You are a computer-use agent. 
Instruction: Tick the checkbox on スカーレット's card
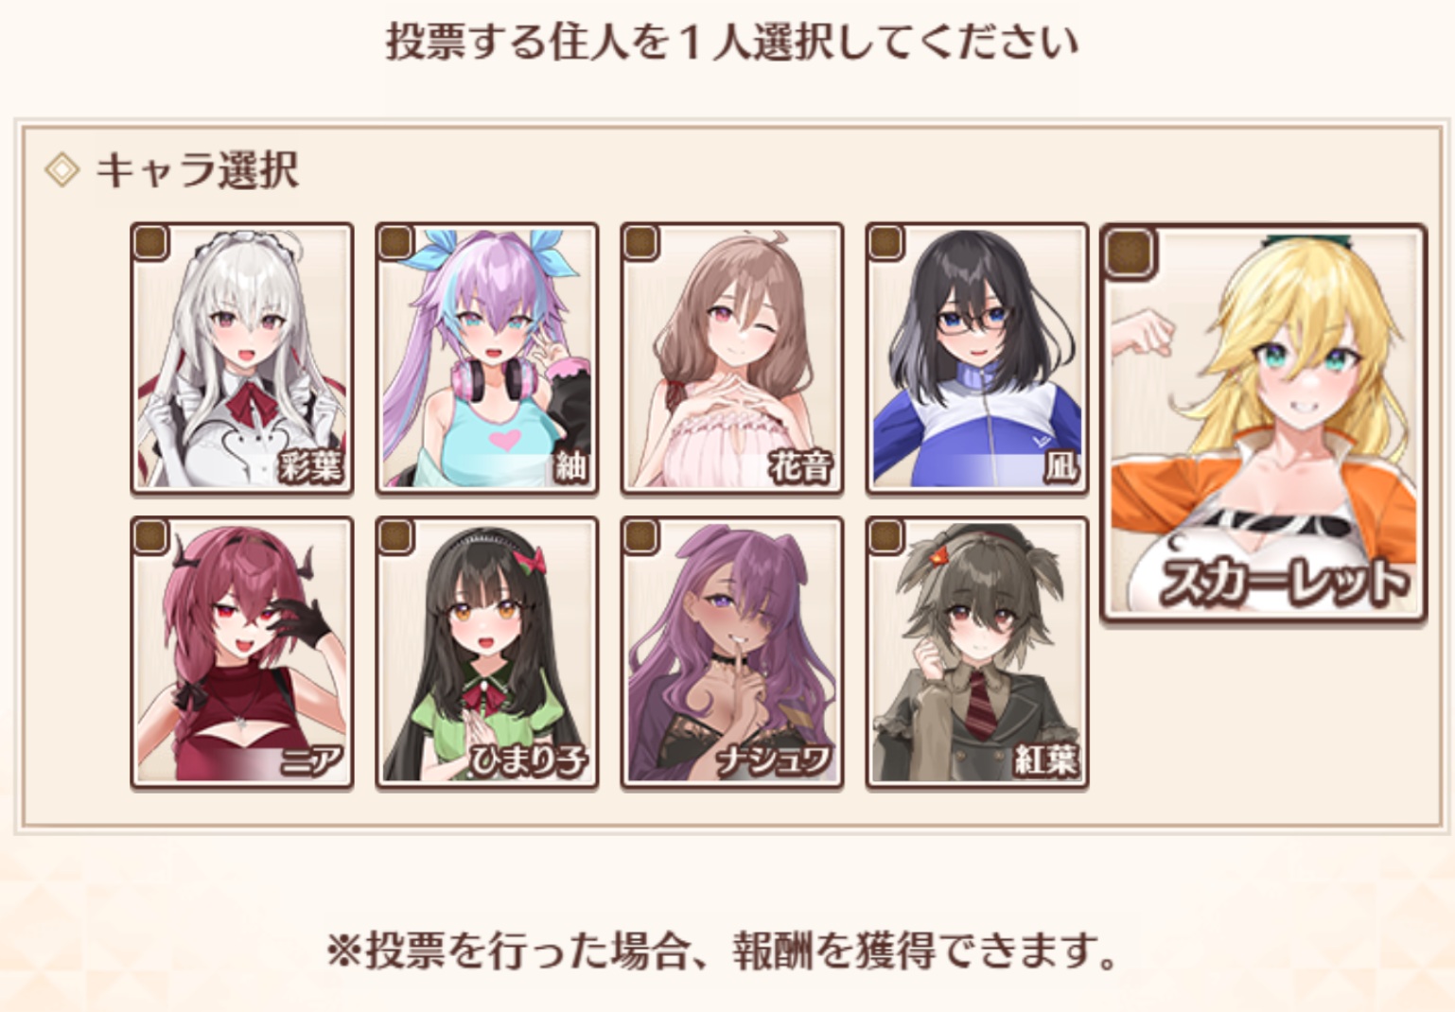point(1131,253)
